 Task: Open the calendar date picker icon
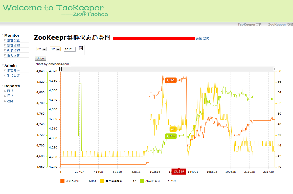click(x=81, y=48)
